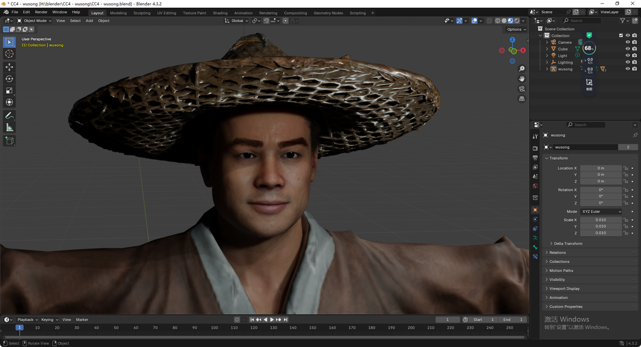The width and height of the screenshot is (641, 347).
Task: Click the End frame field in timeline
Action: click(513, 320)
